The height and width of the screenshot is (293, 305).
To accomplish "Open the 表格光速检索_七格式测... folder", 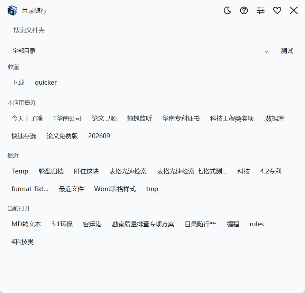I will (192, 171).
